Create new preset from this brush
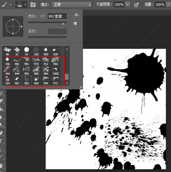The image size is (171, 172). (75, 23)
